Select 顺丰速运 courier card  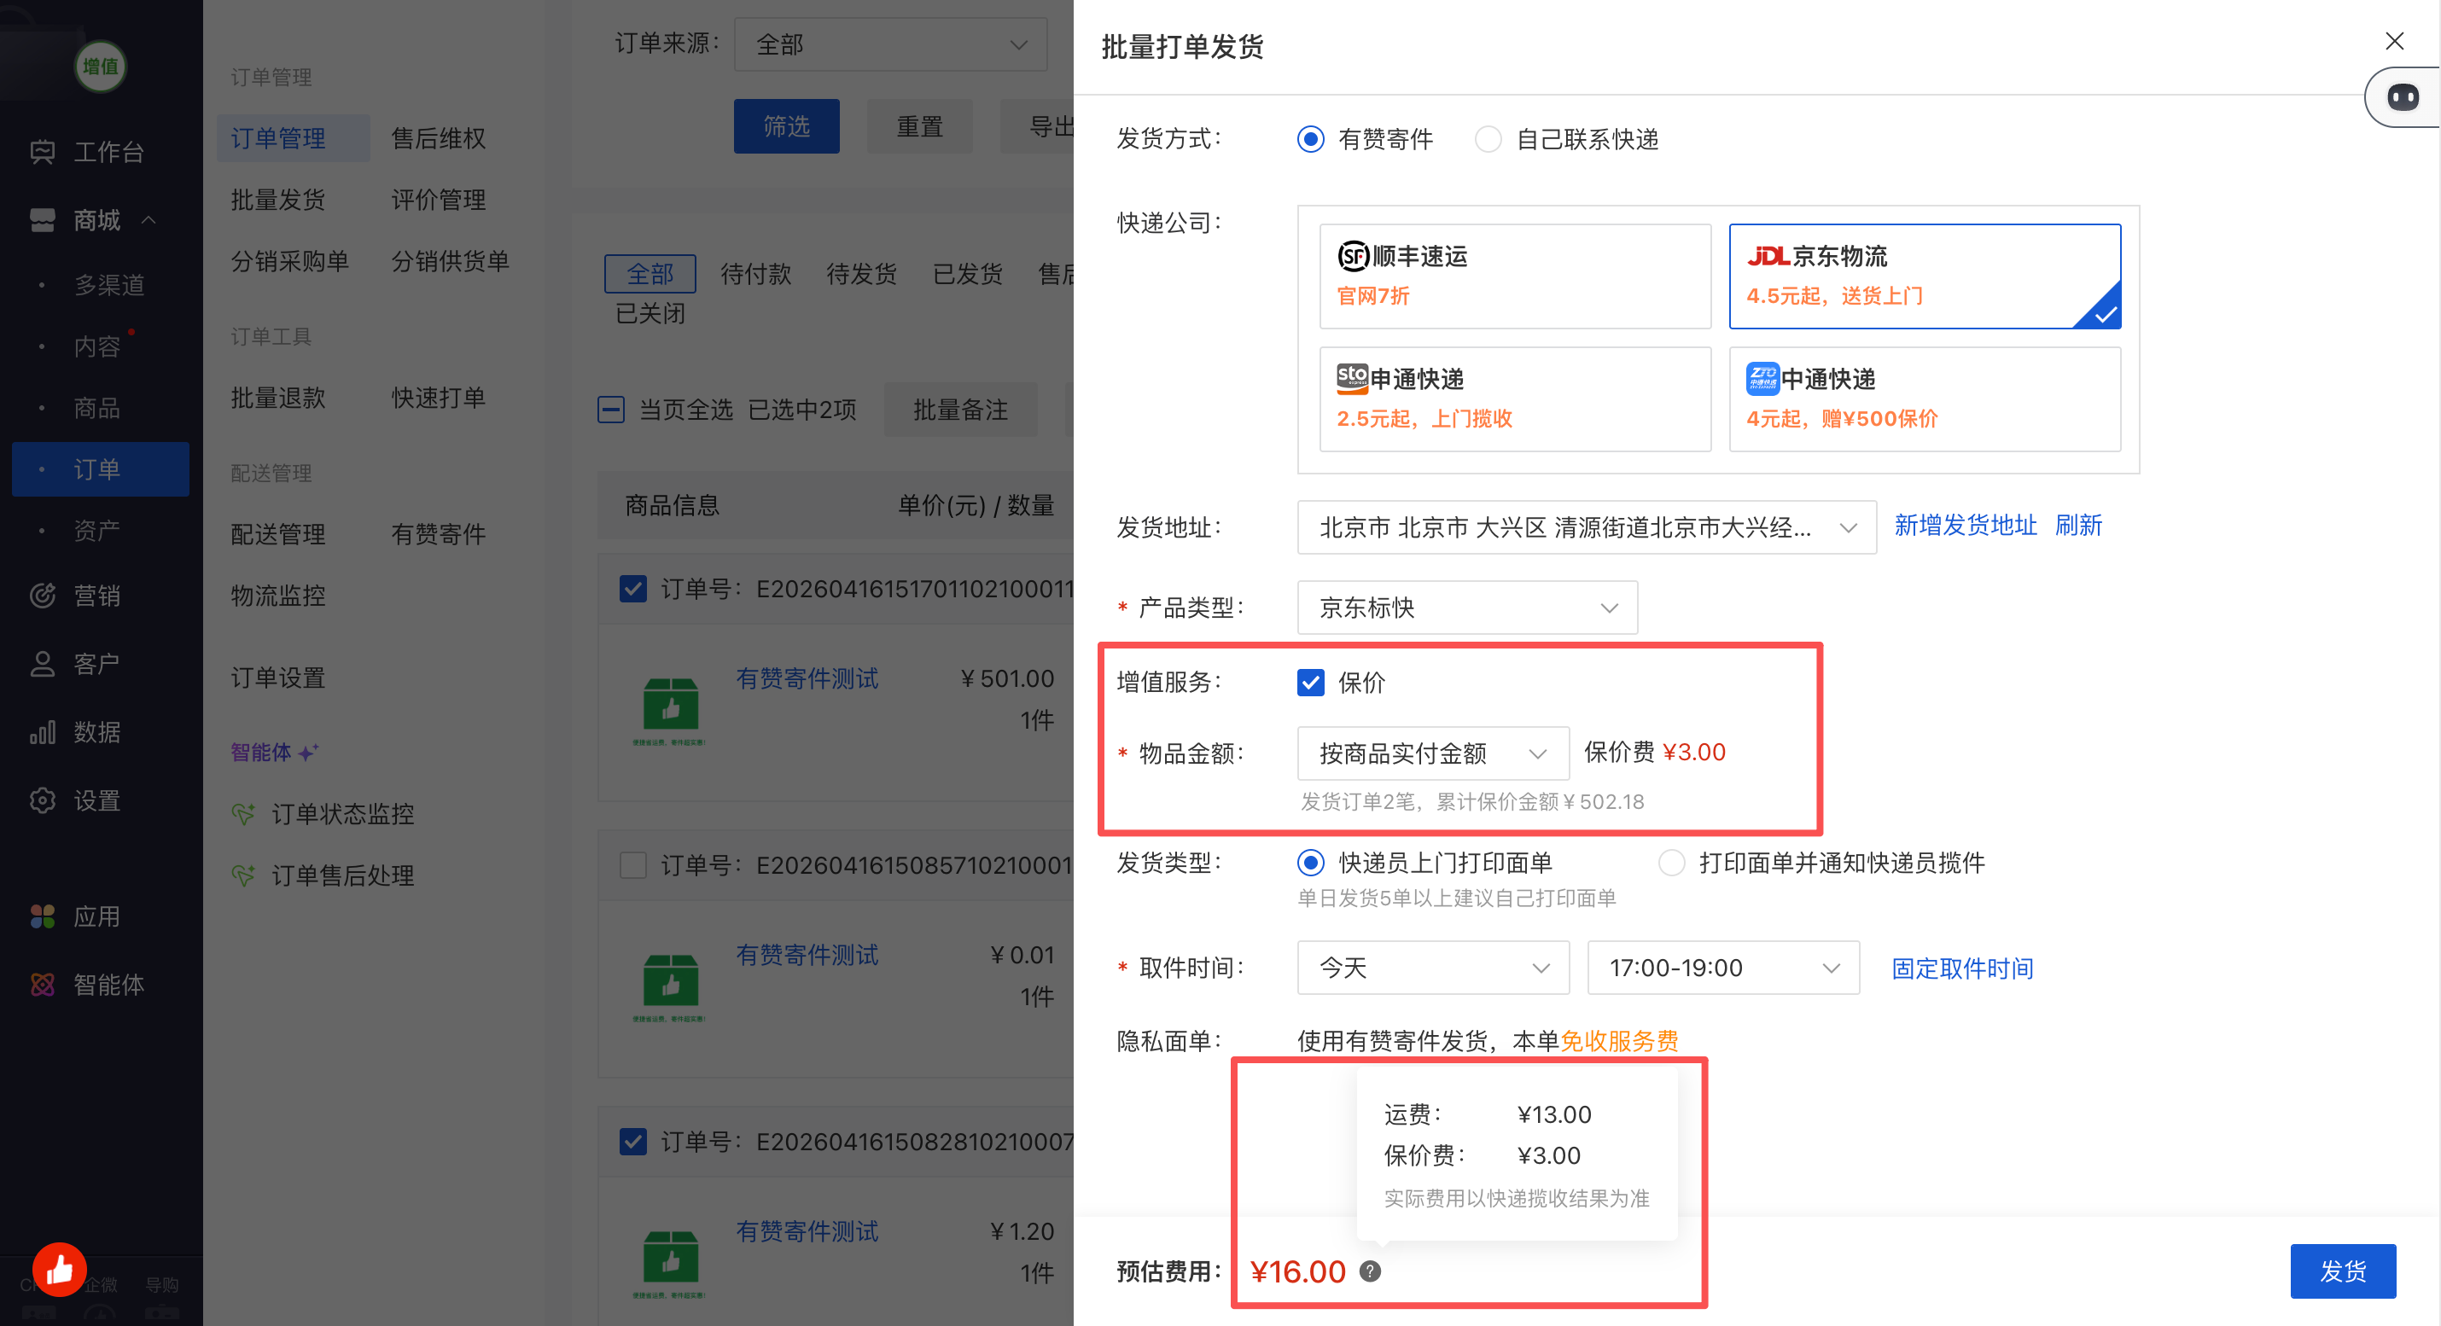1514,276
